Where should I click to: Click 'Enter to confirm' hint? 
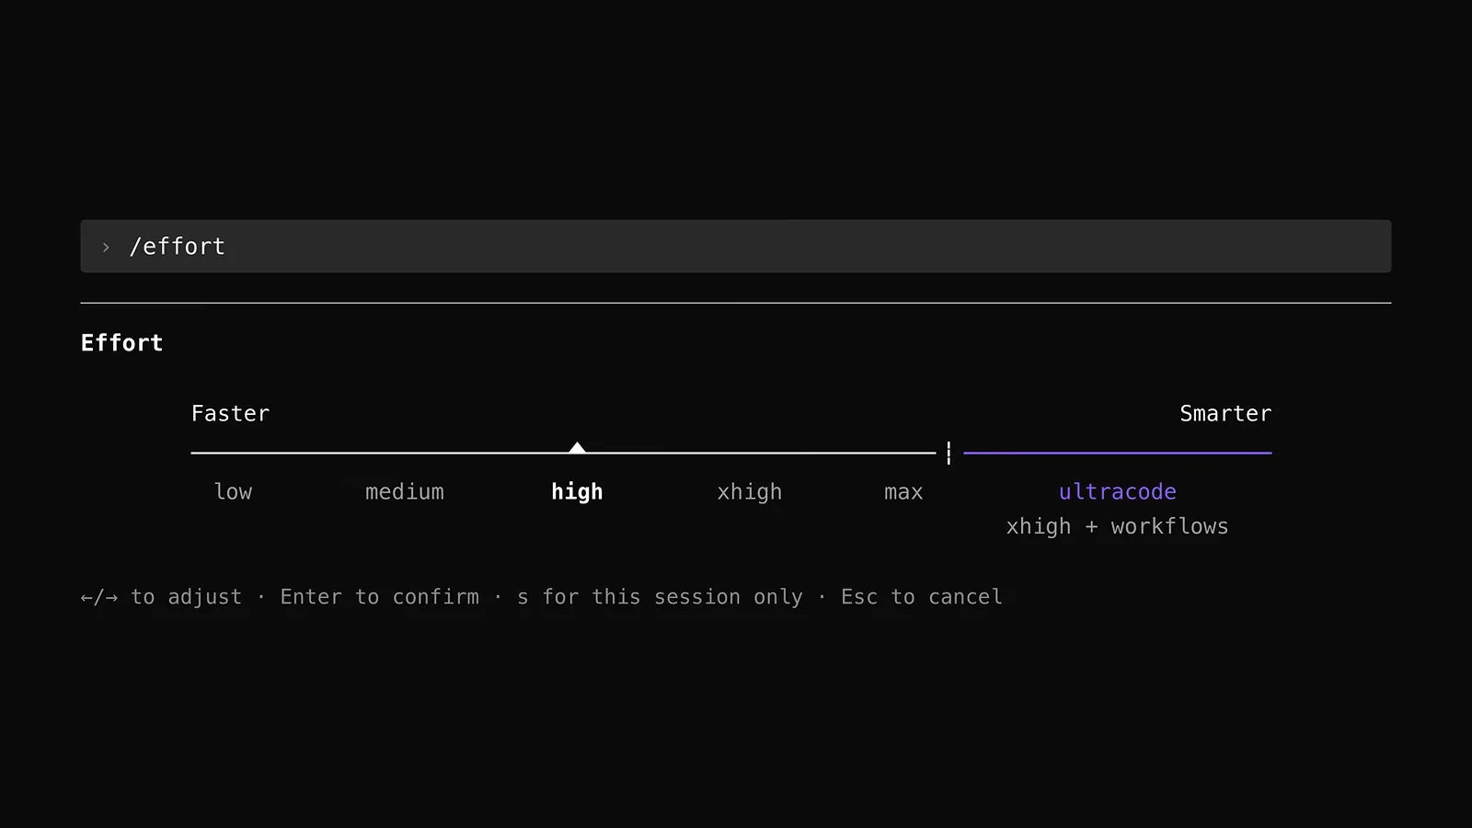tap(379, 596)
